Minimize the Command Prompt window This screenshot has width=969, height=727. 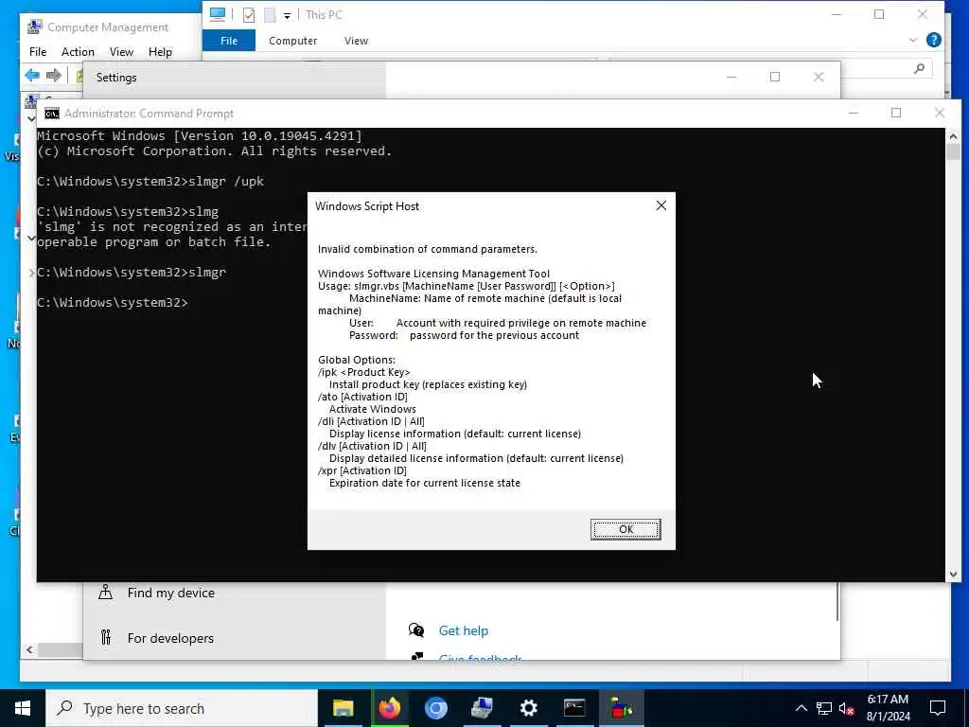[x=854, y=114]
